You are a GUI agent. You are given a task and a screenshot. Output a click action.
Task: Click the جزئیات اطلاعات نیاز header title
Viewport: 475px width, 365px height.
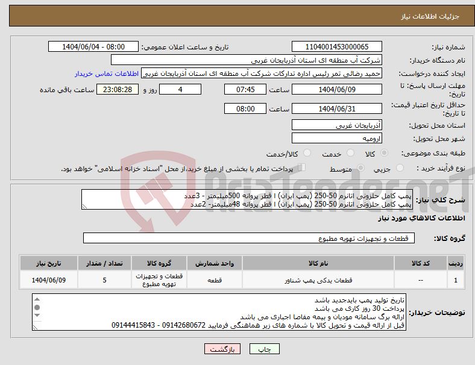tap(430, 16)
